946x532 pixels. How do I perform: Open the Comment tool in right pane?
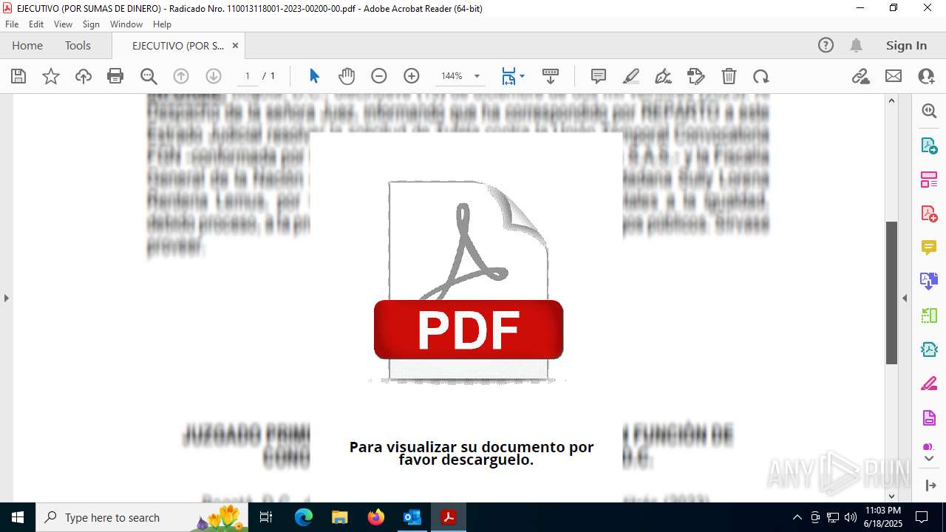coord(929,248)
